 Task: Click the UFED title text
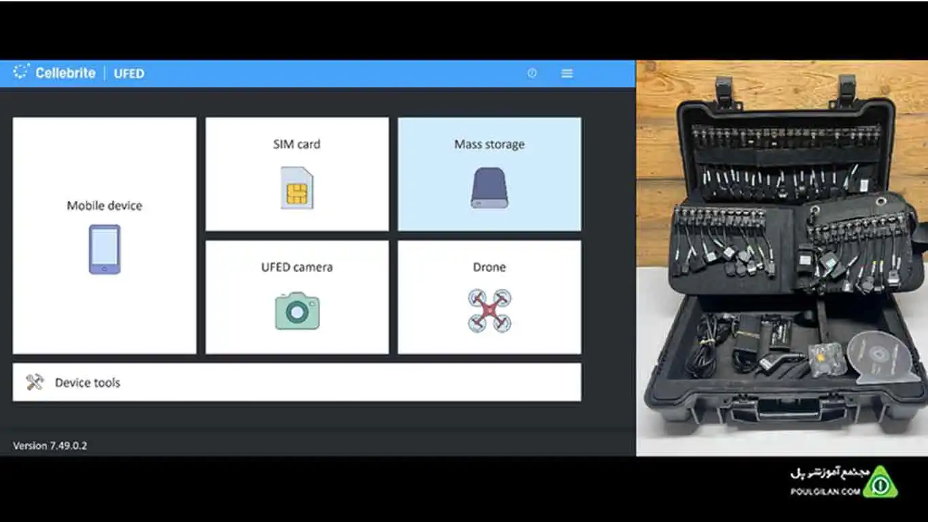point(129,73)
